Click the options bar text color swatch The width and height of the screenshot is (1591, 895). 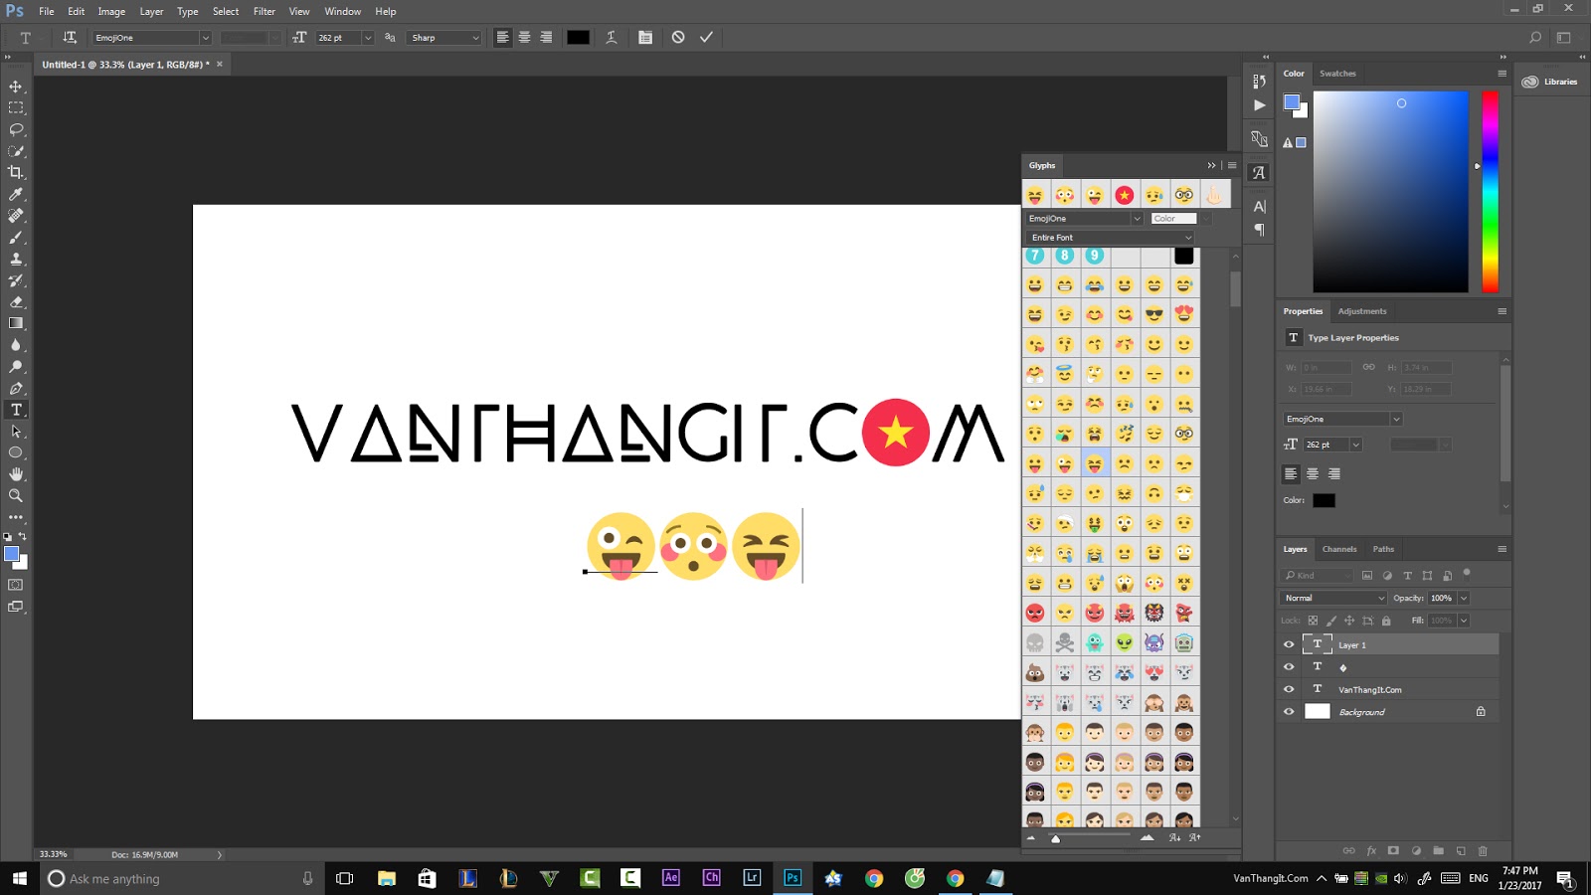pyautogui.click(x=578, y=37)
